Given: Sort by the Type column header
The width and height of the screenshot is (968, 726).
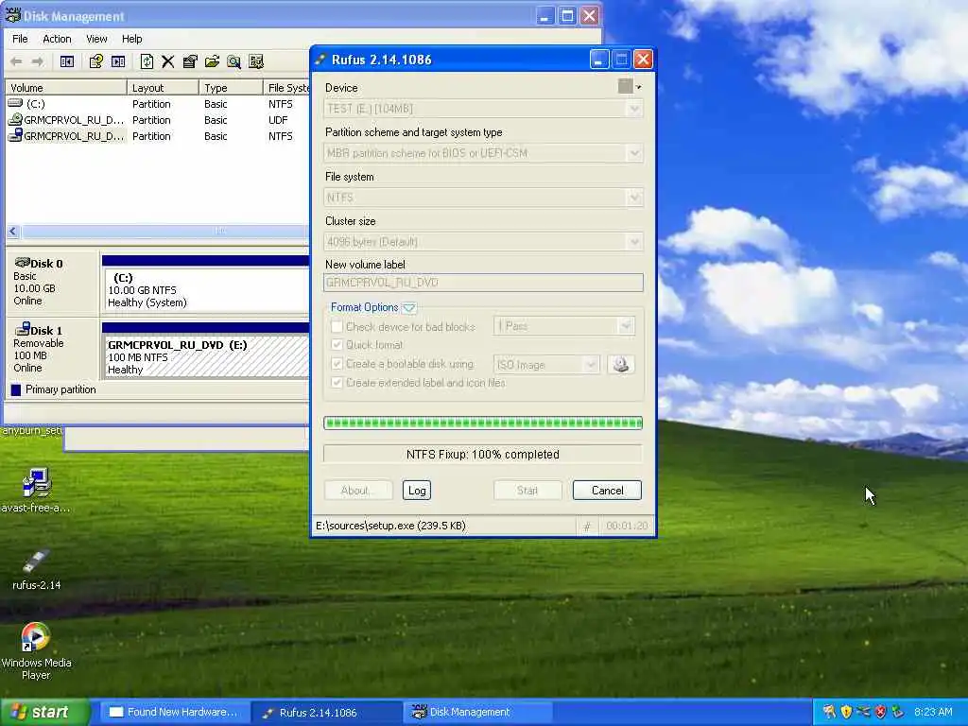Looking at the screenshot, I should pyautogui.click(x=231, y=88).
